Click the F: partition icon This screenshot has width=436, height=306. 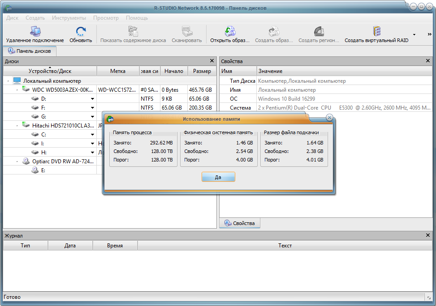point(35,107)
